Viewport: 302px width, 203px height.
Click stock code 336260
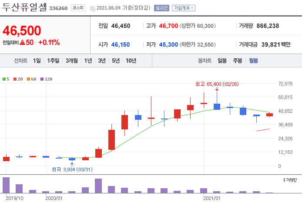pos(58,8)
